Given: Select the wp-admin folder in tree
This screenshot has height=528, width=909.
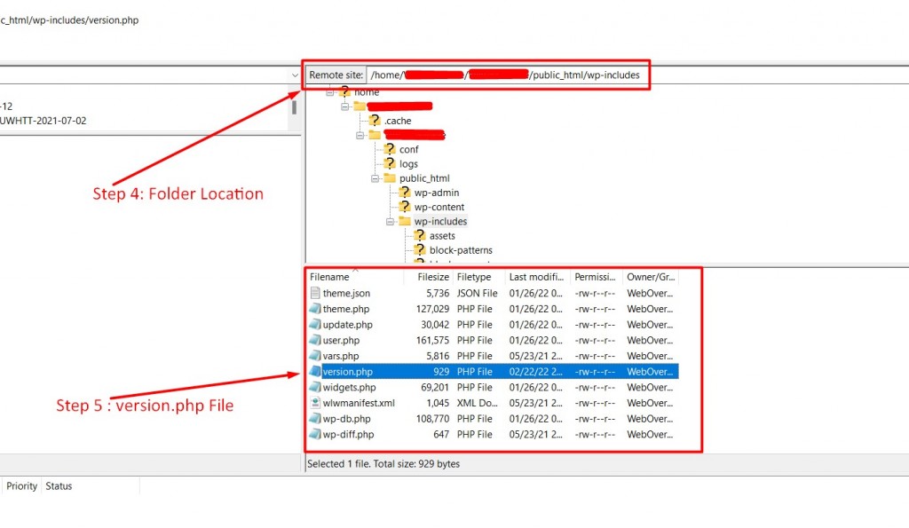Looking at the screenshot, I should tap(437, 193).
